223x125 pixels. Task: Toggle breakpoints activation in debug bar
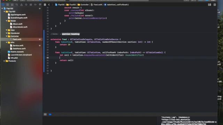pos(50,114)
